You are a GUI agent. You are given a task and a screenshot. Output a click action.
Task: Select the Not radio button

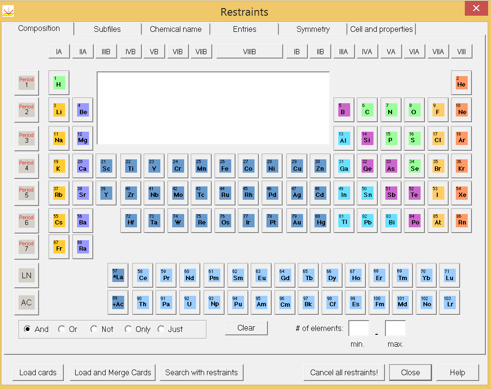(x=94, y=329)
